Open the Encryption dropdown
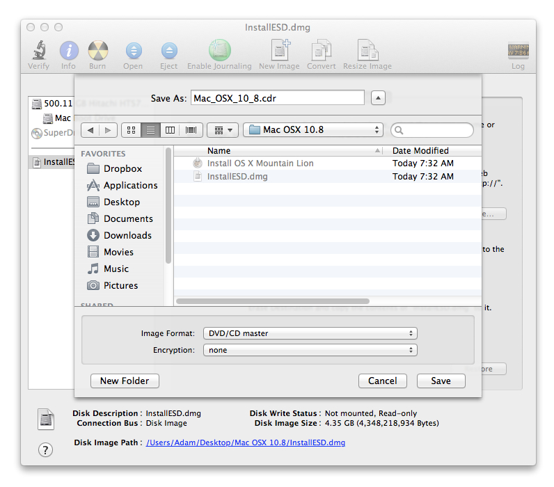Image resolution: width=554 pixels, height=487 pixels. [x=310, y=351]
